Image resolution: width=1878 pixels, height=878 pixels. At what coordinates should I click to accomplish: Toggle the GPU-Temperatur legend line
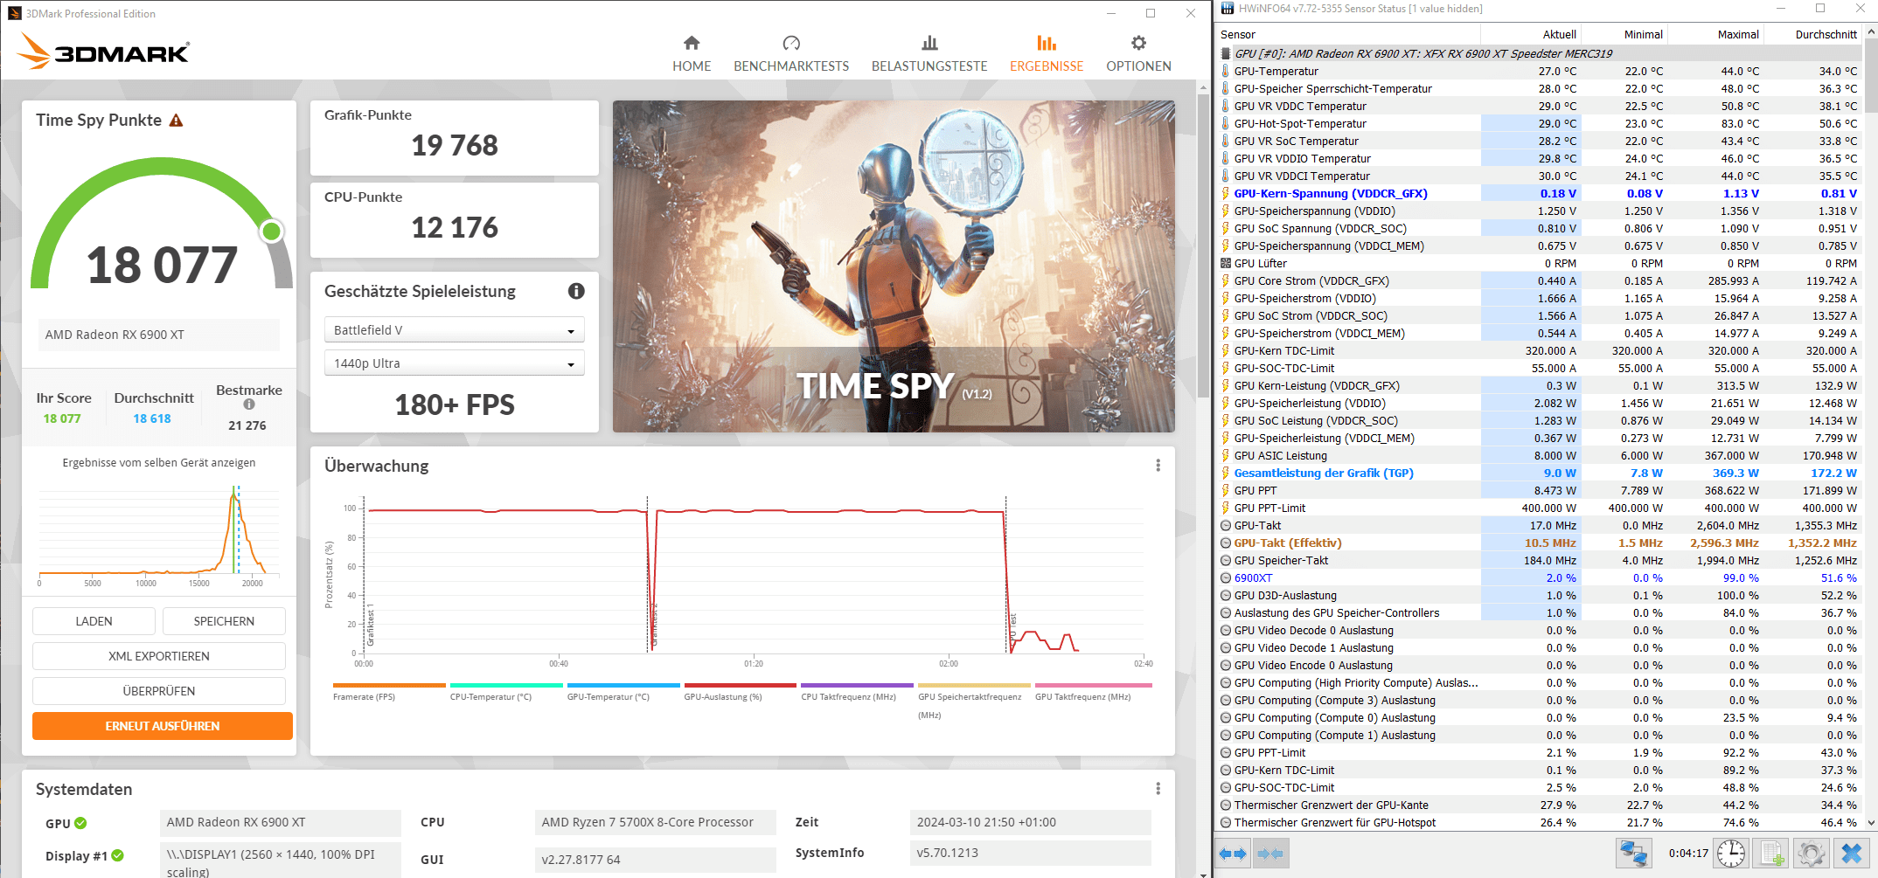coord(623,685)
